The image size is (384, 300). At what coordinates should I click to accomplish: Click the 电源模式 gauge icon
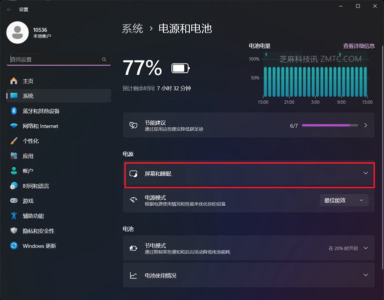click(x=133, y=200)
